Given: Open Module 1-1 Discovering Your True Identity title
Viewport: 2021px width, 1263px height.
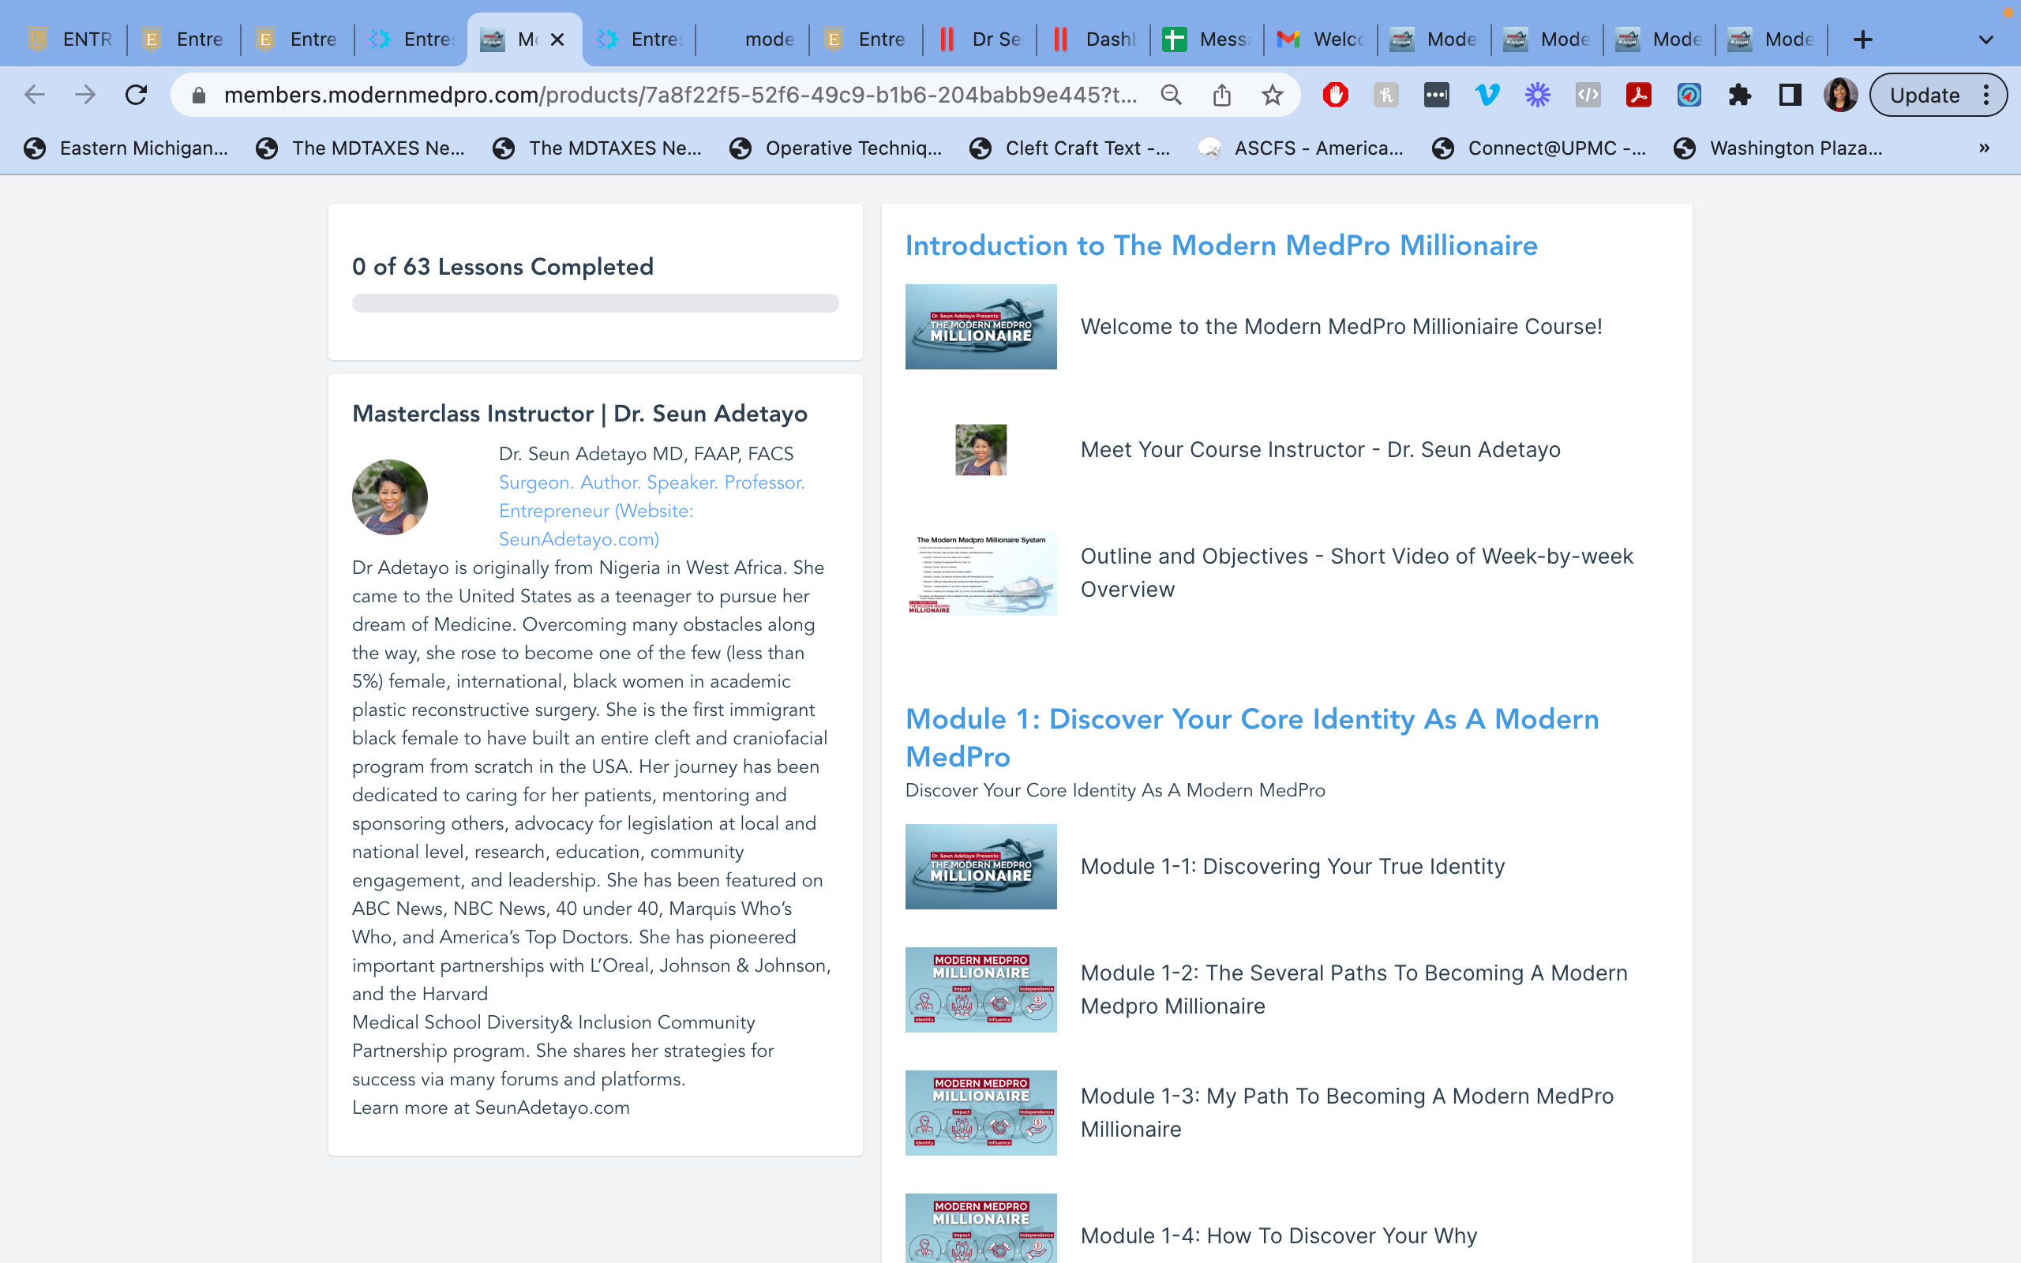Looking at the screenshot, I should click(1293, 866).
